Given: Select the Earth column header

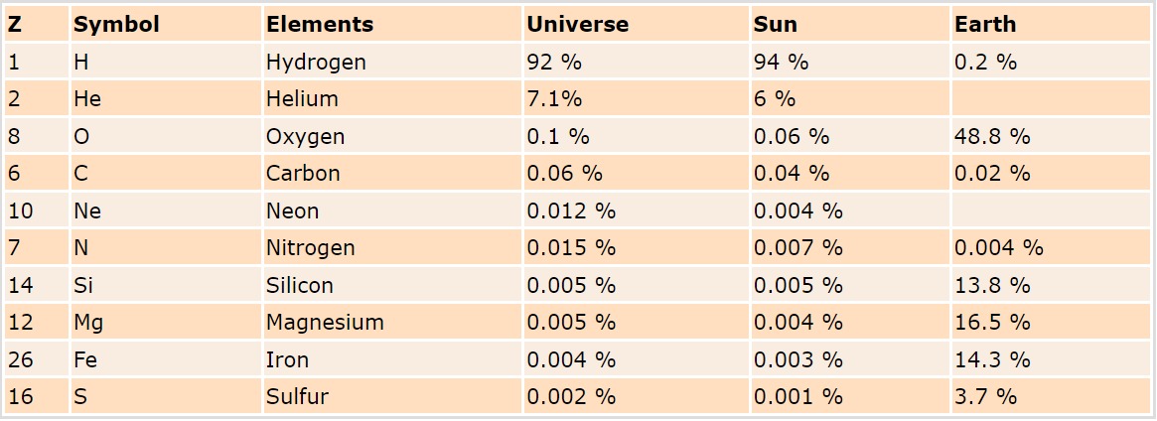Looking at the screenshot, I should pos(985,25).
